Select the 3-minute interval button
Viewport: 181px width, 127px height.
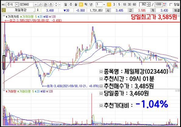tap(114, 5)
